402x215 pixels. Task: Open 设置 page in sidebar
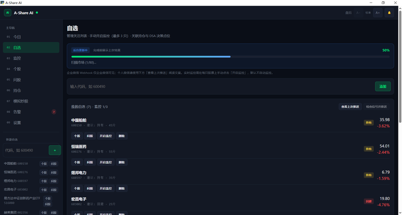(x=31, y=123)
